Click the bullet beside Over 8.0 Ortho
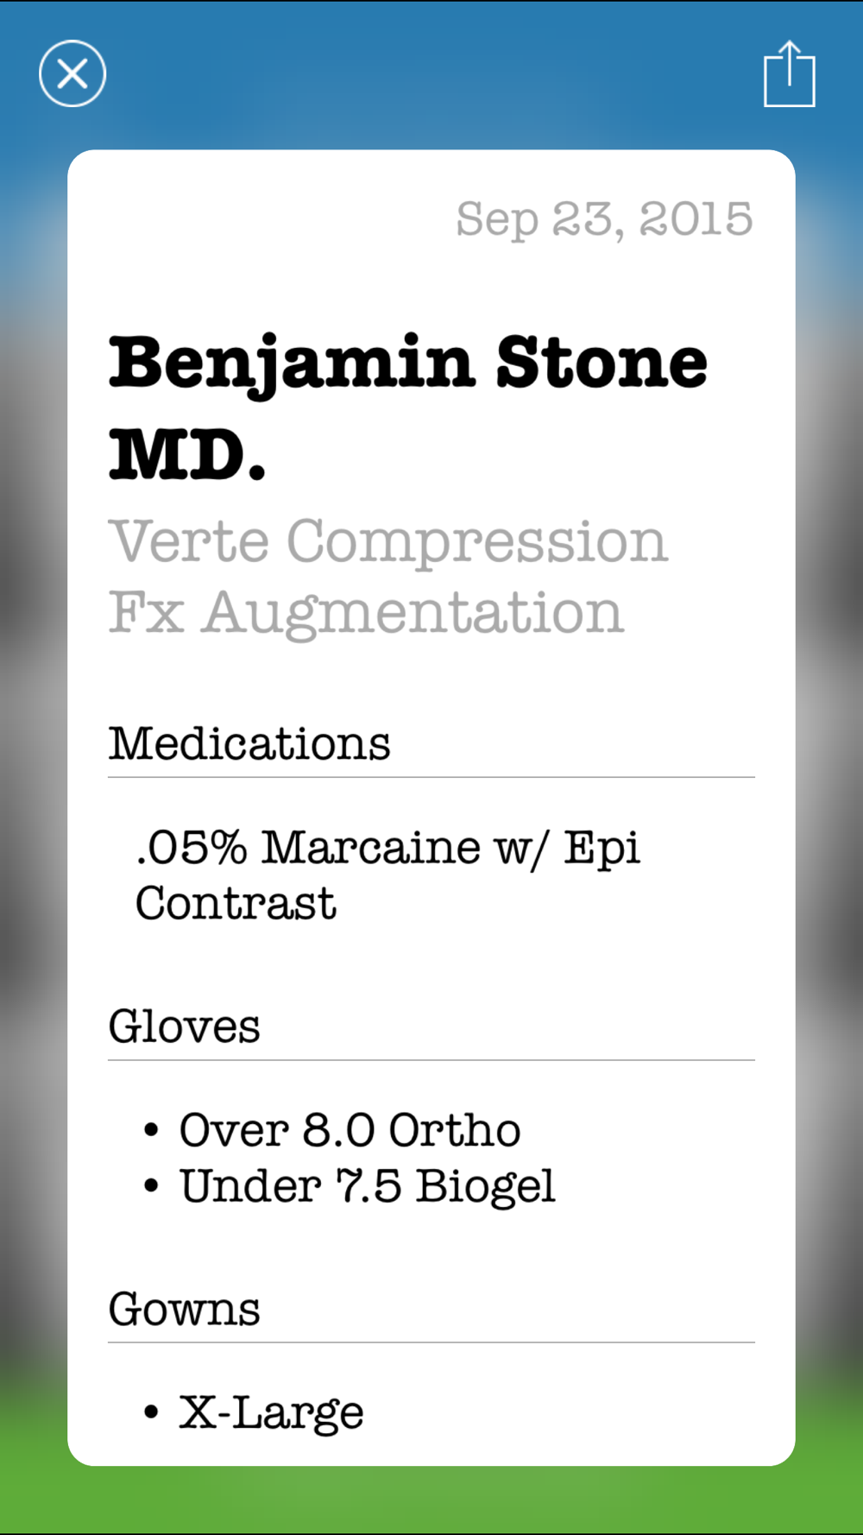This screenshot has width=863, height=1535. [x=151, y=1130]
